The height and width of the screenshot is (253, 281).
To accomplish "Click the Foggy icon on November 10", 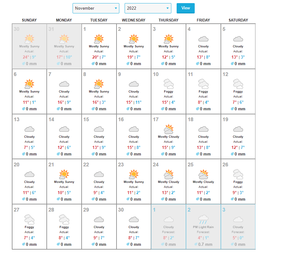I will pos(169,84).
